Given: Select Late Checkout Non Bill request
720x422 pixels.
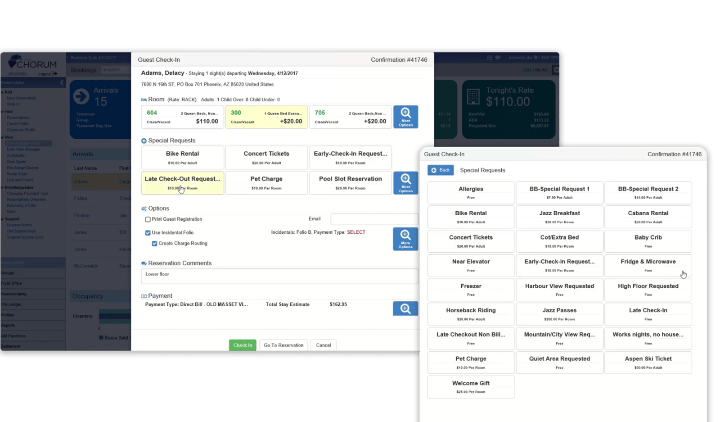Looking at the screenshot, I should coord(471,339).
